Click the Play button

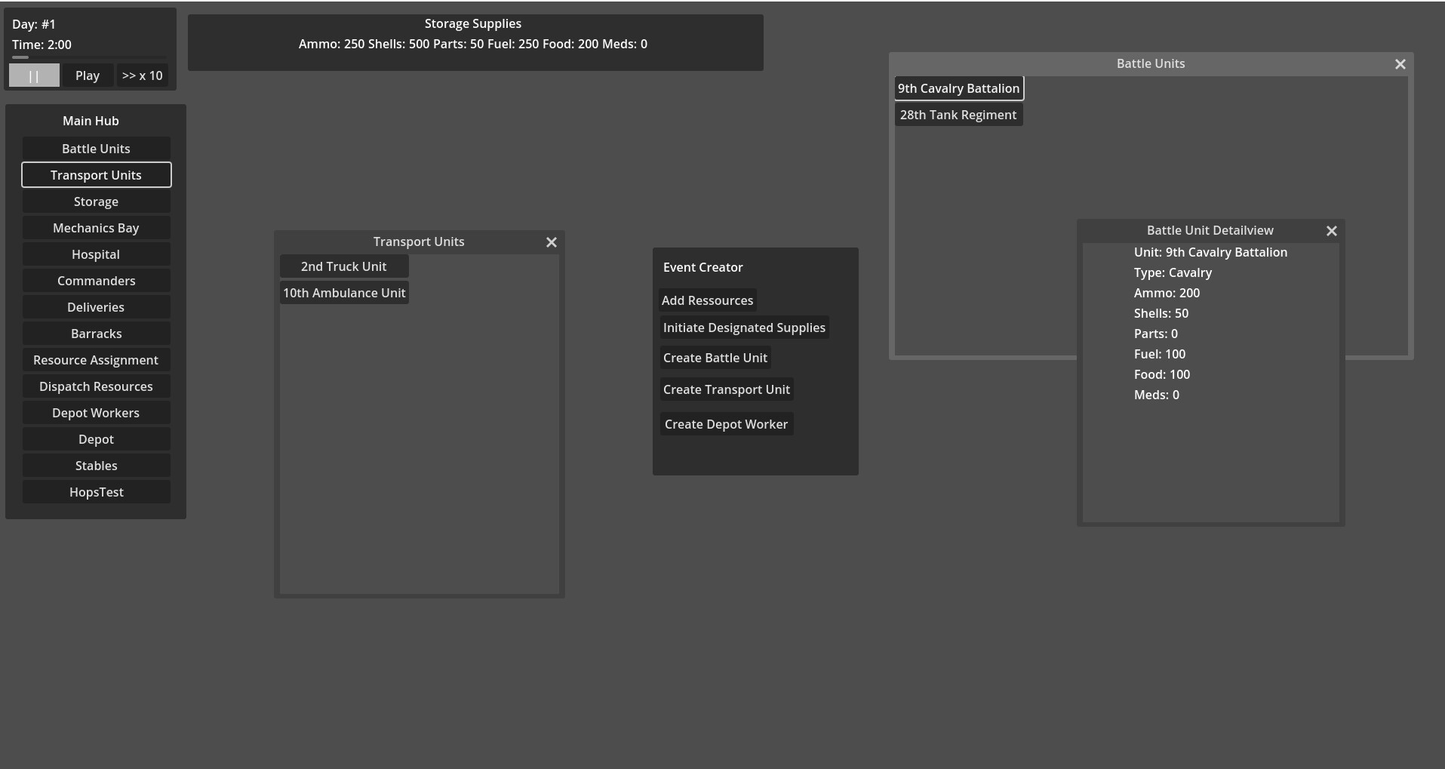88,75
